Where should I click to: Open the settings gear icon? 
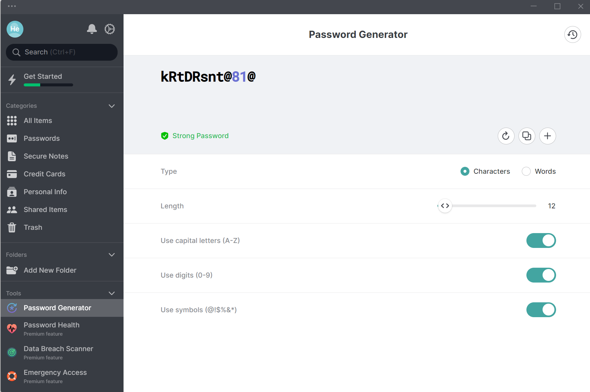pos(110,29)
